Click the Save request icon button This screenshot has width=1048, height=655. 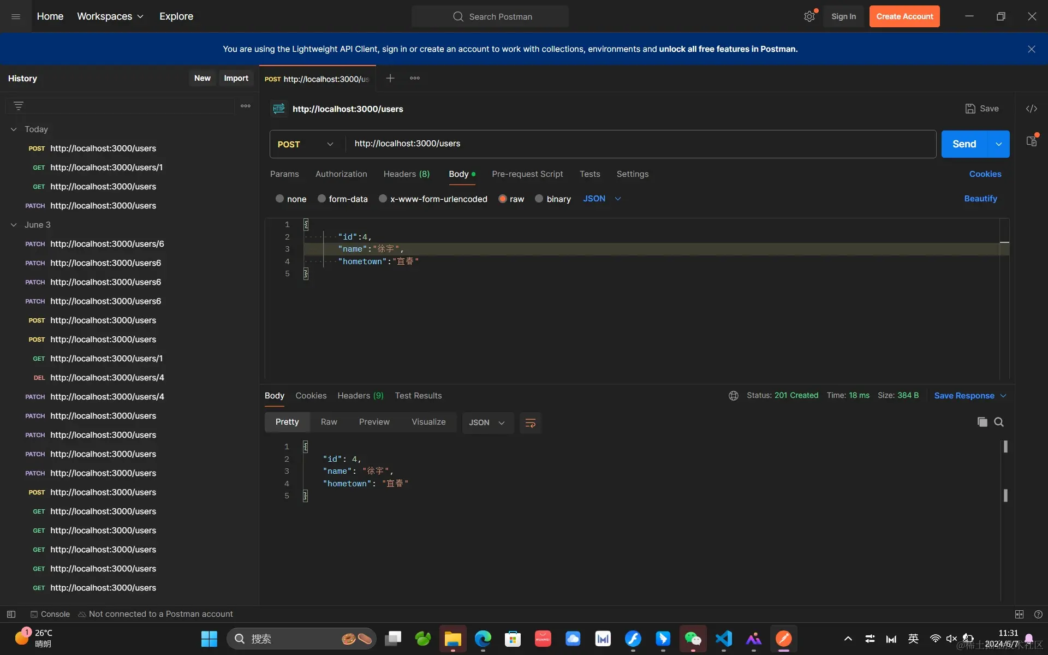pyautogui.click(x=982, y=109)
